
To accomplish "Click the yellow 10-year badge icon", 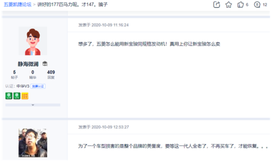I will 25,96.
